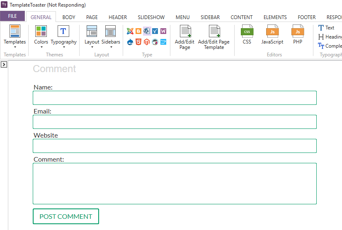342x230 pixels.
Task: Choose the HTML5 type icon
Action: (138, 42)
